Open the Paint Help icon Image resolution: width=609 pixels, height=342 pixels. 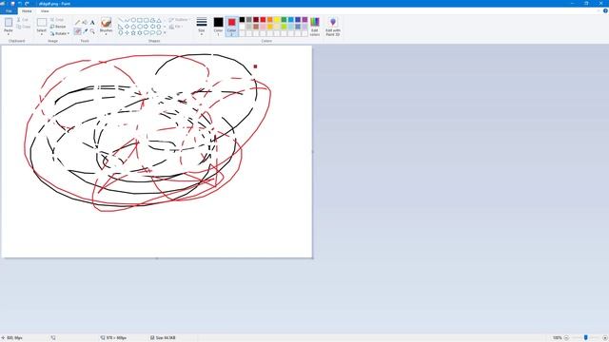tap(605, 10)
